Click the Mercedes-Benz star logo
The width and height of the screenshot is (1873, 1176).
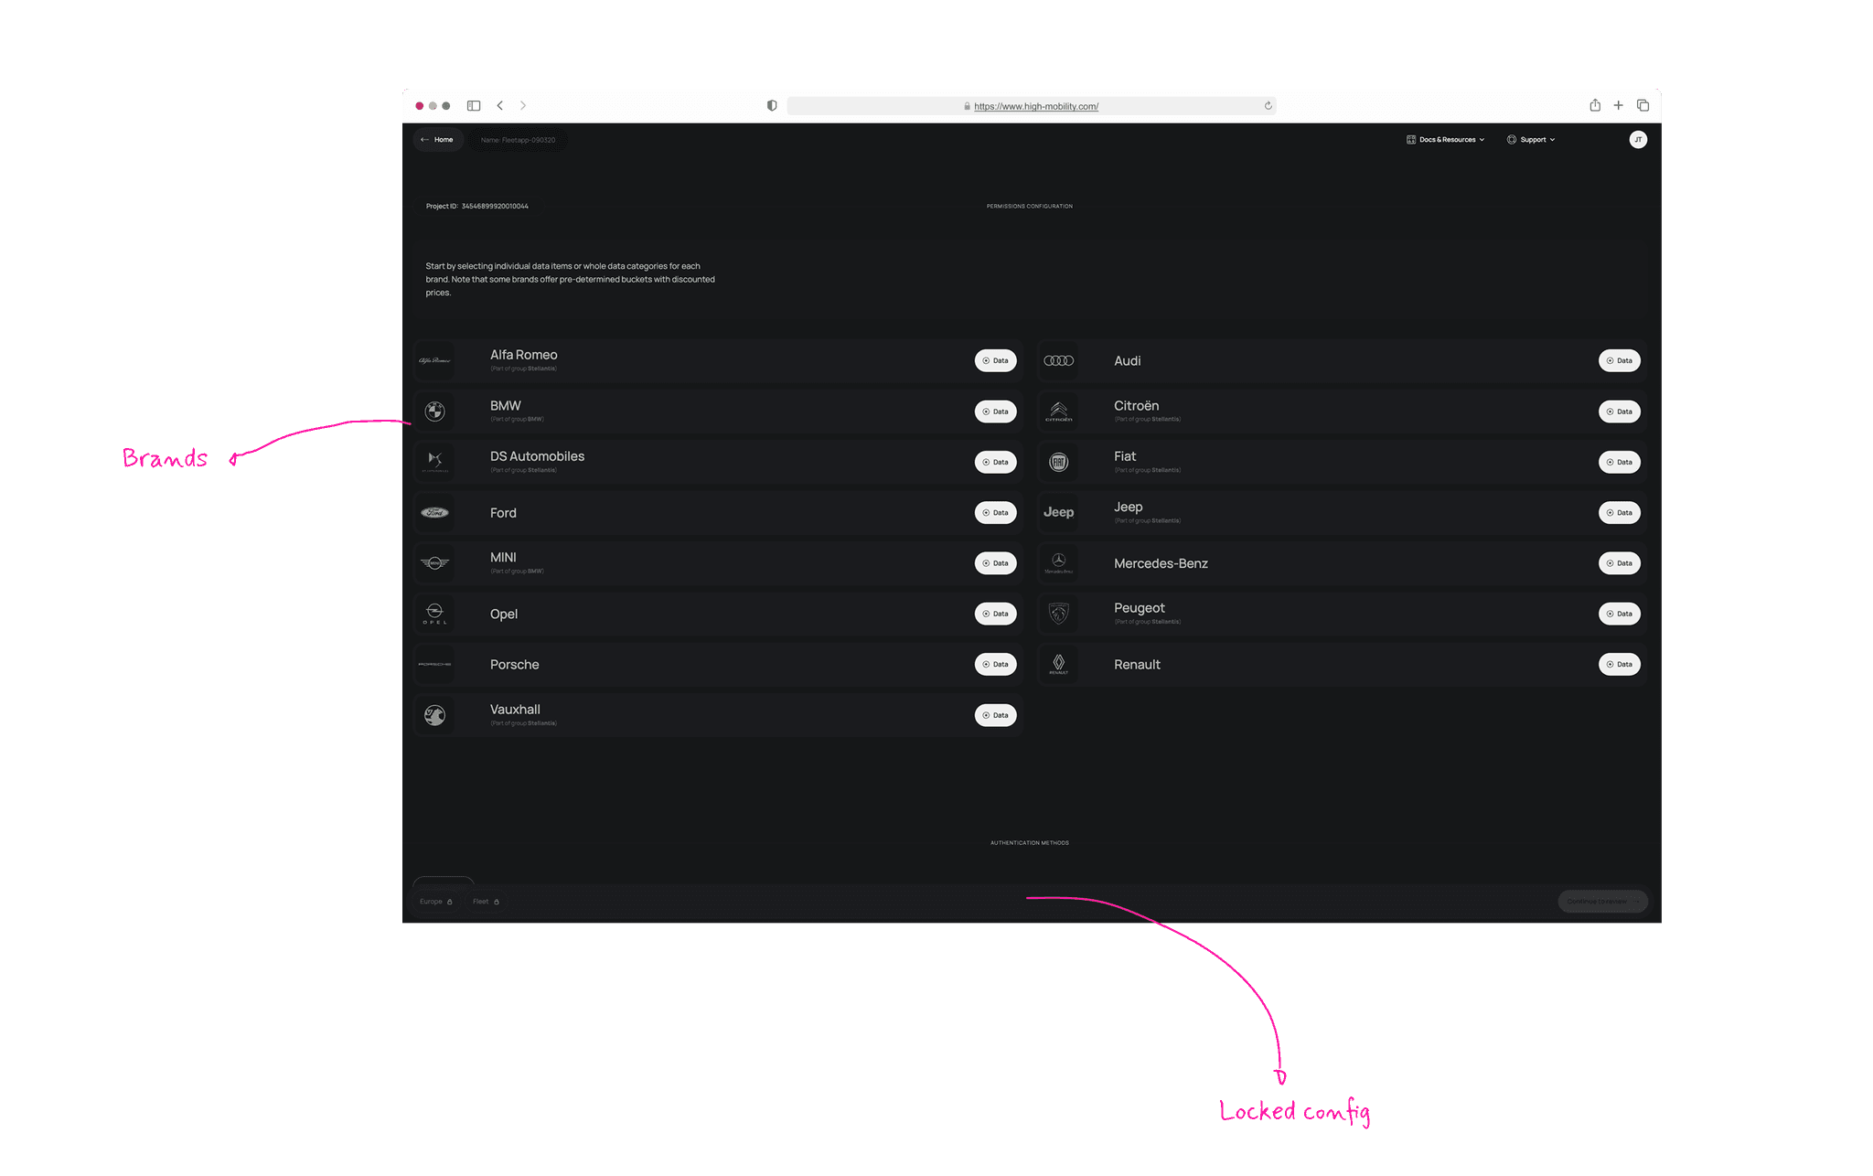click(1059, 563)
